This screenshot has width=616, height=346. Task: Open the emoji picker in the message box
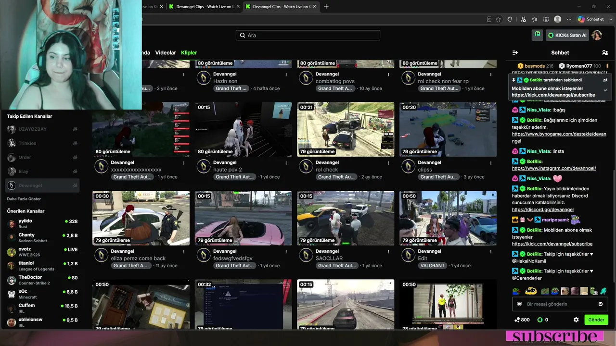click(601, 304)
